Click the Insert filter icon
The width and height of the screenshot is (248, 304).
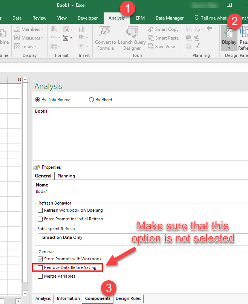click(81, 46)
